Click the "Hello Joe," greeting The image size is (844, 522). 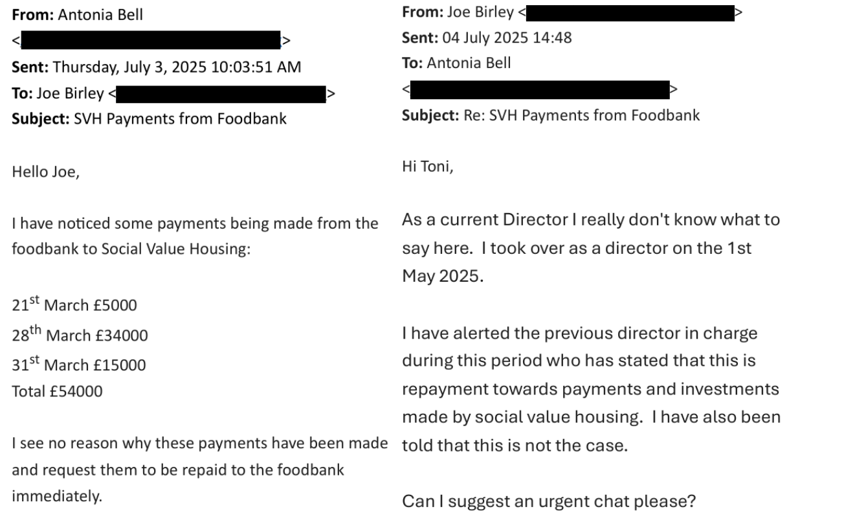click(45, 172)
